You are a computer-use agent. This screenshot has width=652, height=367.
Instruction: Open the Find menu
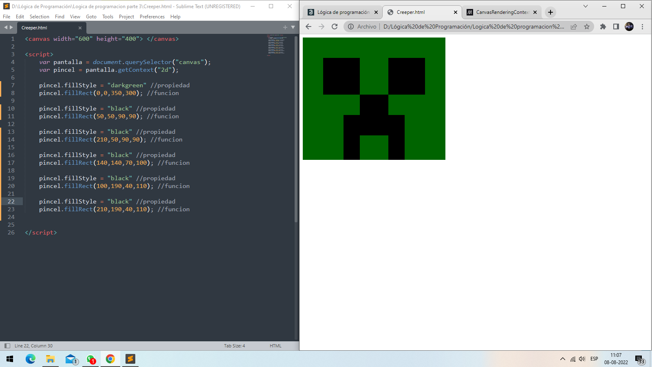click(x=59, y=17)
